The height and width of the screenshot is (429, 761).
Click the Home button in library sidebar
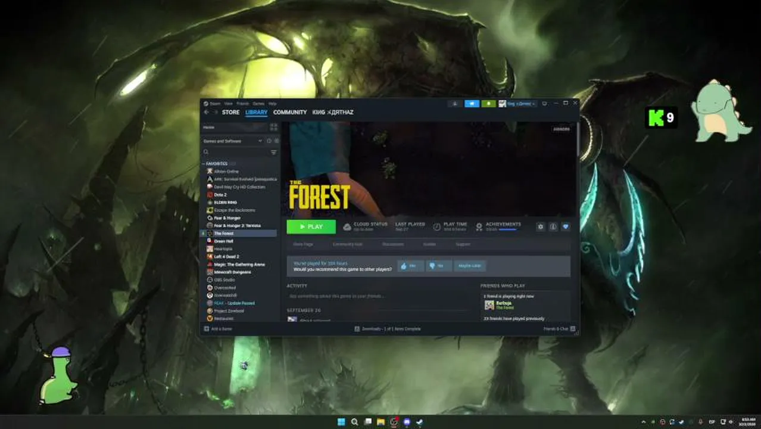click(x=235, y=128)
